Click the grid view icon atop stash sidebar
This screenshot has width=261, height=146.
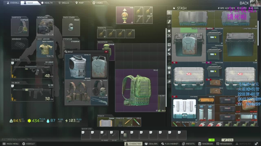tap(169, 13)
